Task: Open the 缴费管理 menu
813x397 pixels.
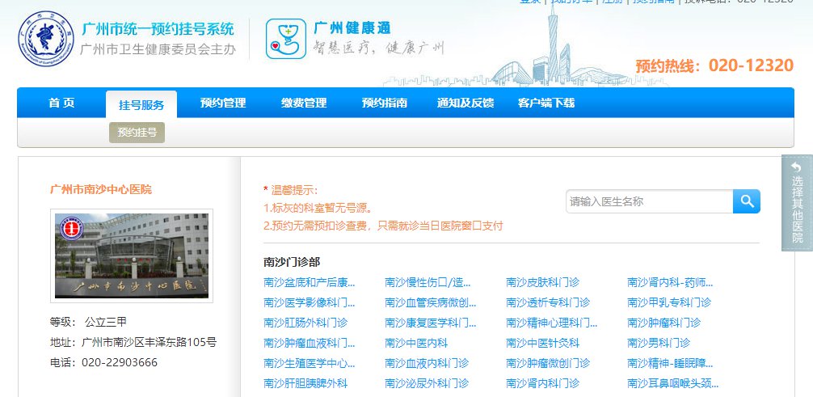Action: [304, 103]
